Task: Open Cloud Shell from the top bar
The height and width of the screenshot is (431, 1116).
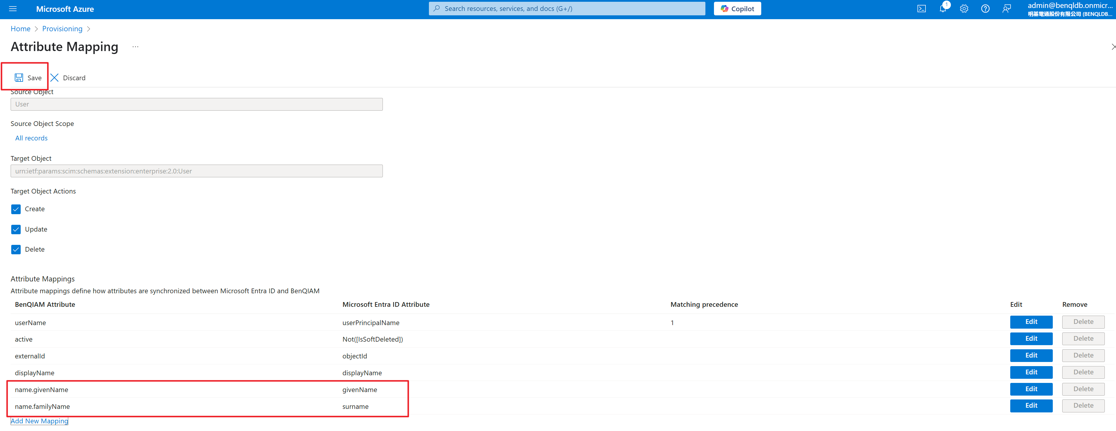Action: pos(921,9)
